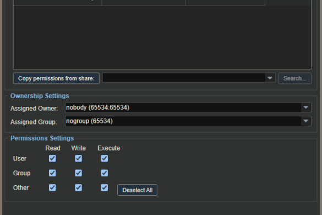This screenshot has width=322, height=215.
Task: Disable Other Write permission checkbox
Action: (x=79, y=187)
